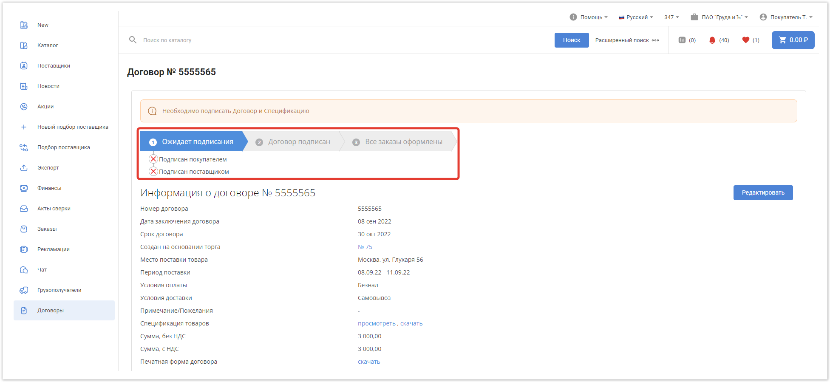Image resolution: width=830 pixels, height=382 pixels.
Task: Click the Export upload icon
Action: [x=24, y=168]
